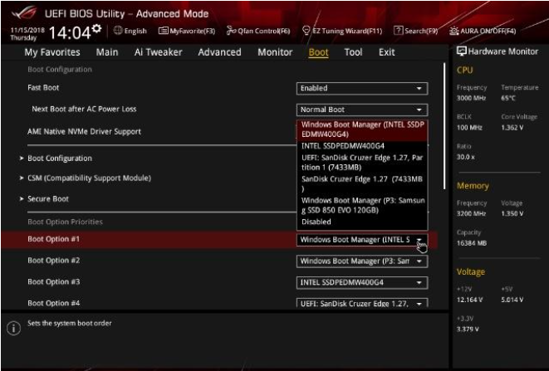
Task: Expand CSM (Compatibility Support Module) section
Action: click(x=89, y=178)
